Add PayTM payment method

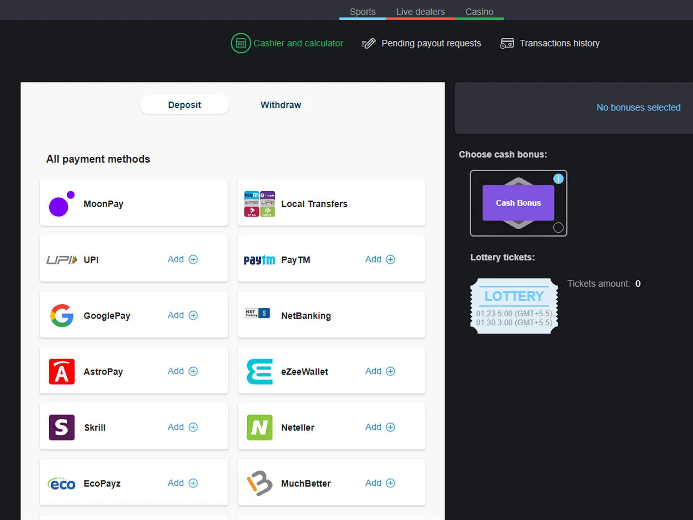[x=380, y=259]
